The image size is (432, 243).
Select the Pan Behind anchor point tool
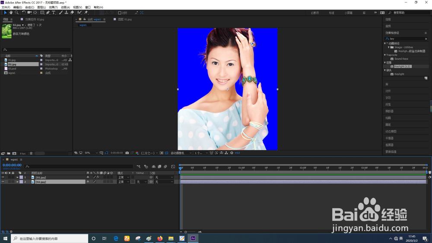tap(35, 13)
